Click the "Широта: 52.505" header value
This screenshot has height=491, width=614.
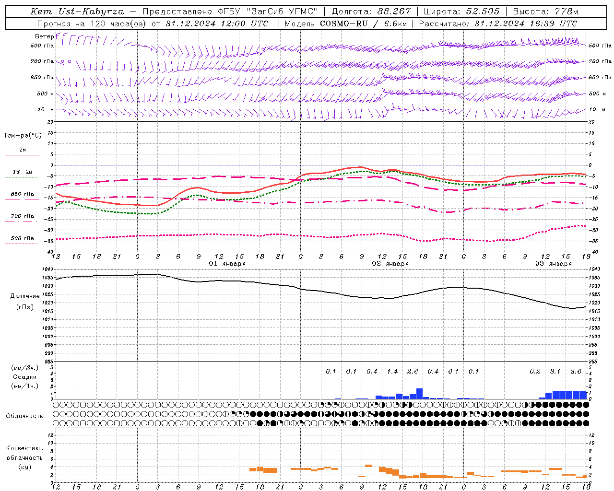pos(461,12)
